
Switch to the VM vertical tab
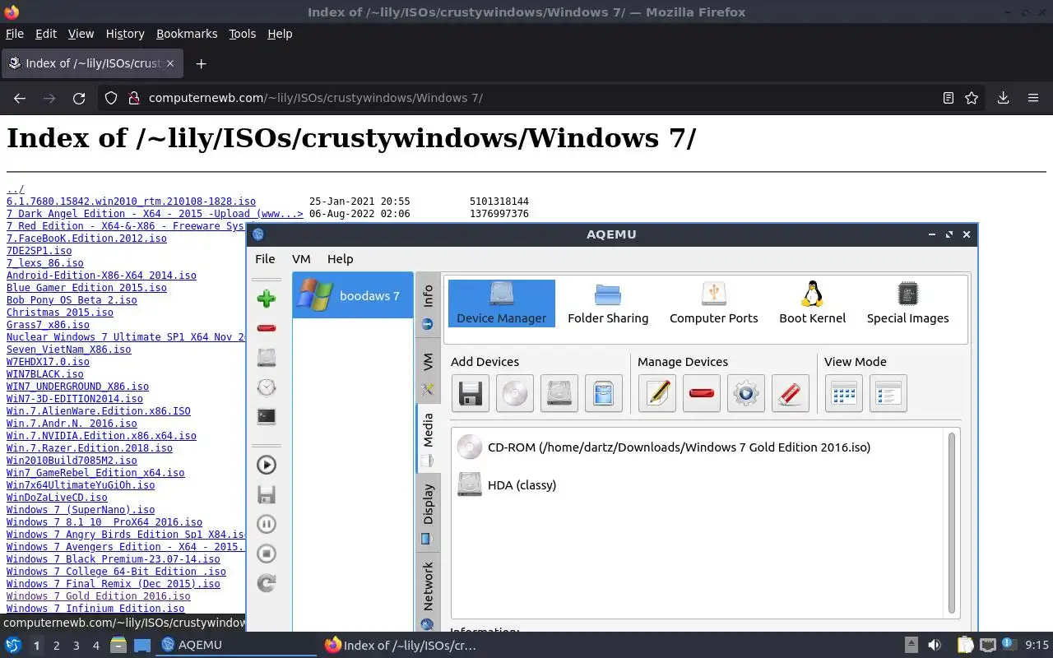coord(428,371)
